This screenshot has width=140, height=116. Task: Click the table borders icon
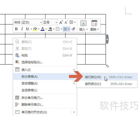coord(58,29)
